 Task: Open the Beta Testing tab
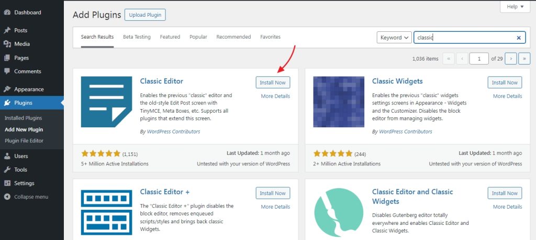pos(137,37)
